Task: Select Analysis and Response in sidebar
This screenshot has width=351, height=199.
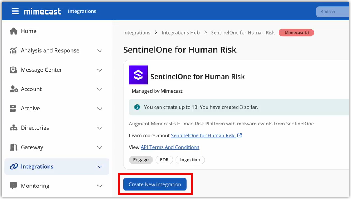Action: click(x=50, y=50)
